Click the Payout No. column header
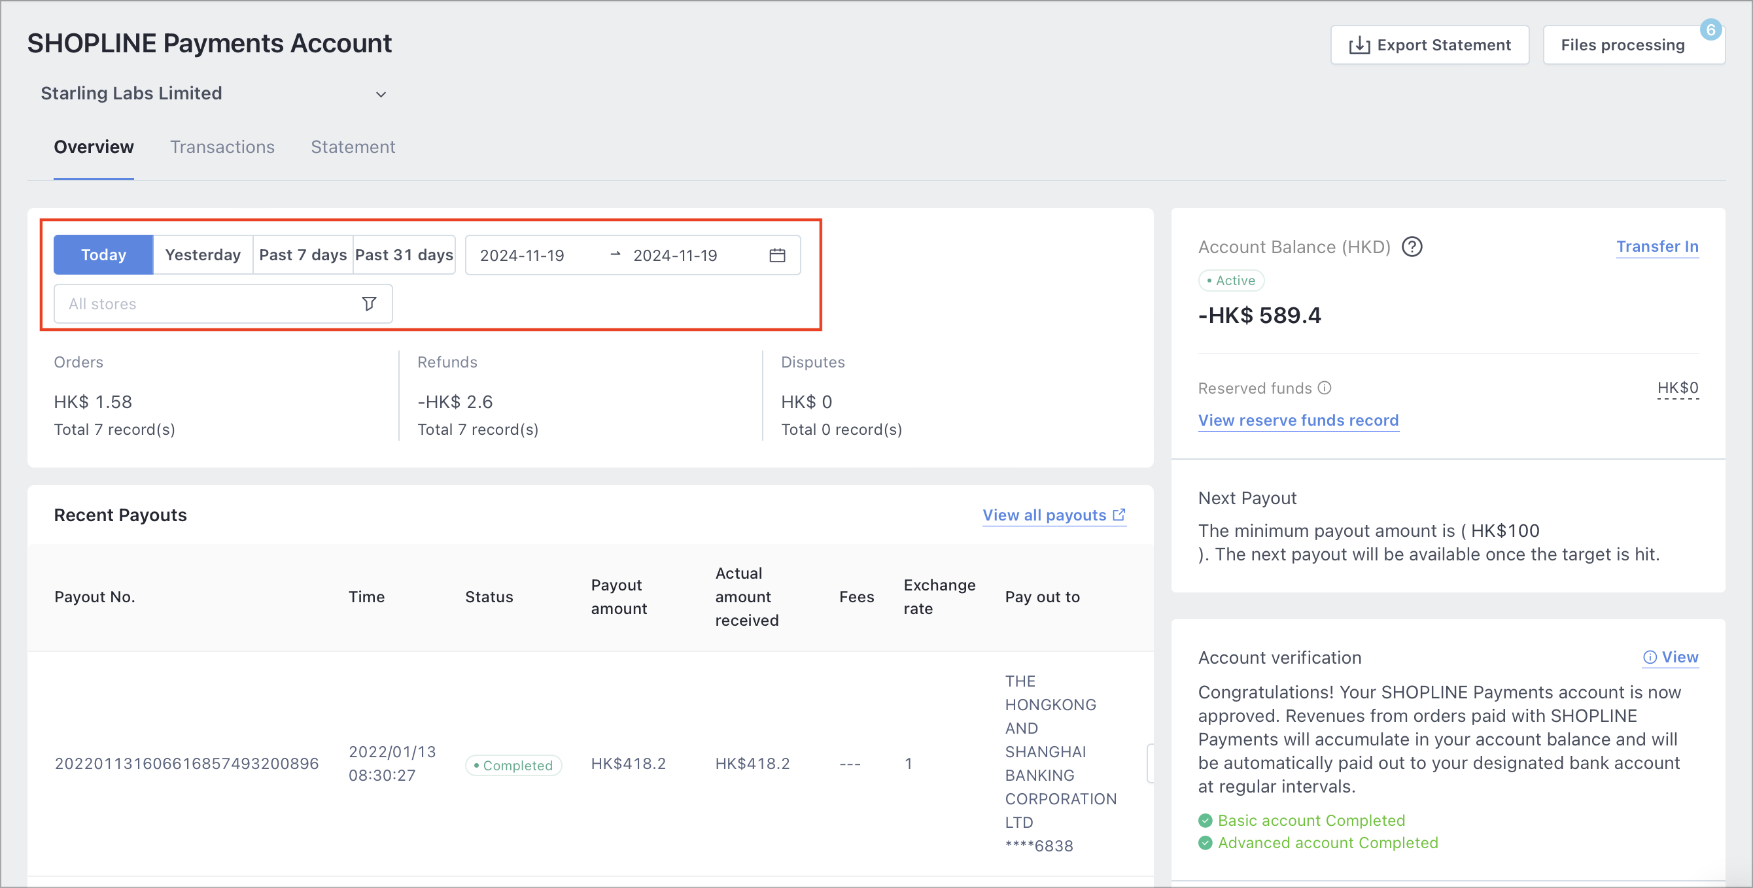 click(x=95, y=597)
